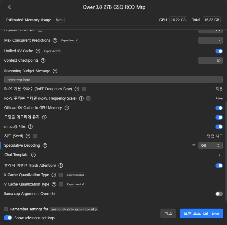Toggle Flash Attention switch
Image resolution: width=227 pixels, height=225 pixels.
(219, 165)
